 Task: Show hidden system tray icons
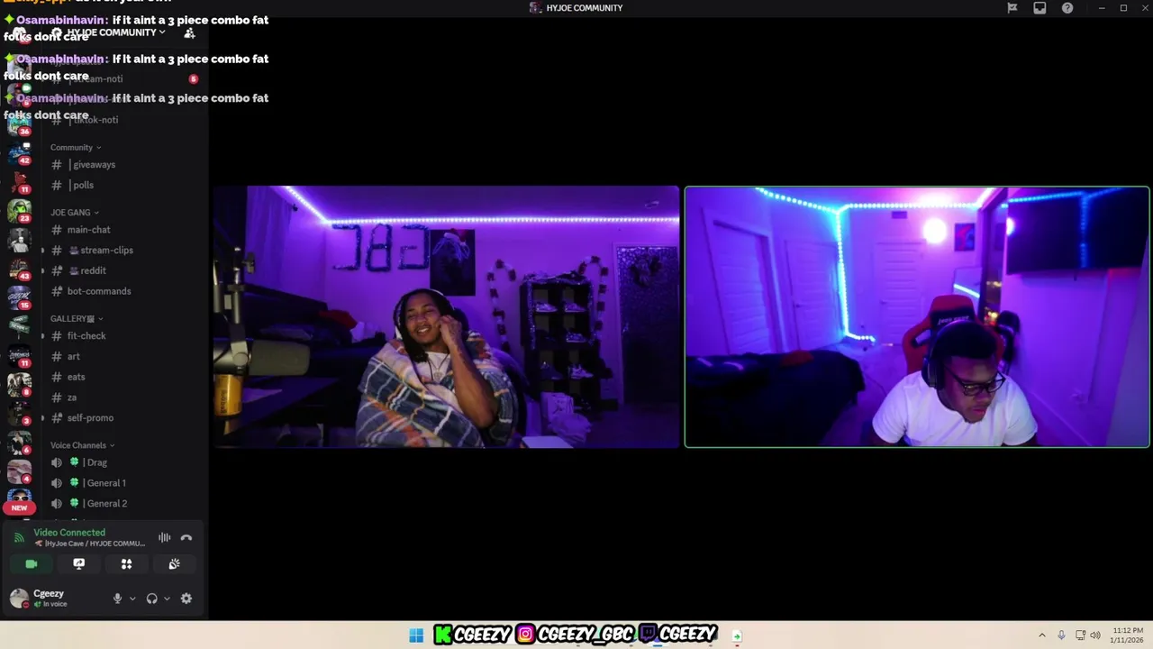[1042, 635]
